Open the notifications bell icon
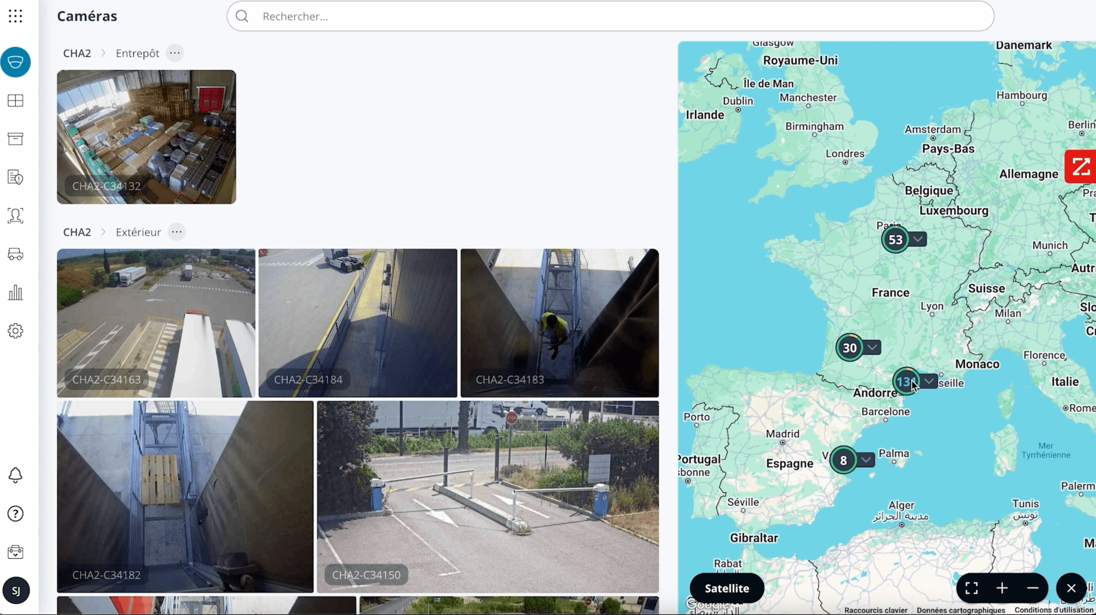1096x615 pixels. 15,475
